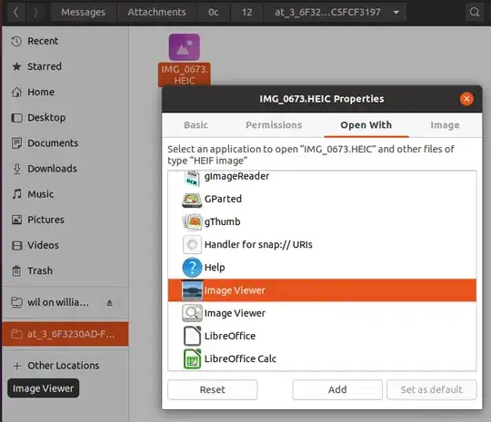Select GParted in the application list

[x=322, y=199]
